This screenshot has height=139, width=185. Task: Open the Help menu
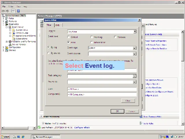(x=25, y=7)
